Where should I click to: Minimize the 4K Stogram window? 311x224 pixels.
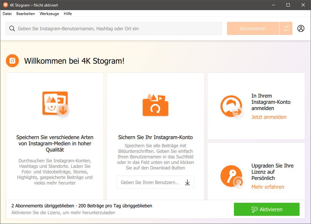click(x=273, y=5)
